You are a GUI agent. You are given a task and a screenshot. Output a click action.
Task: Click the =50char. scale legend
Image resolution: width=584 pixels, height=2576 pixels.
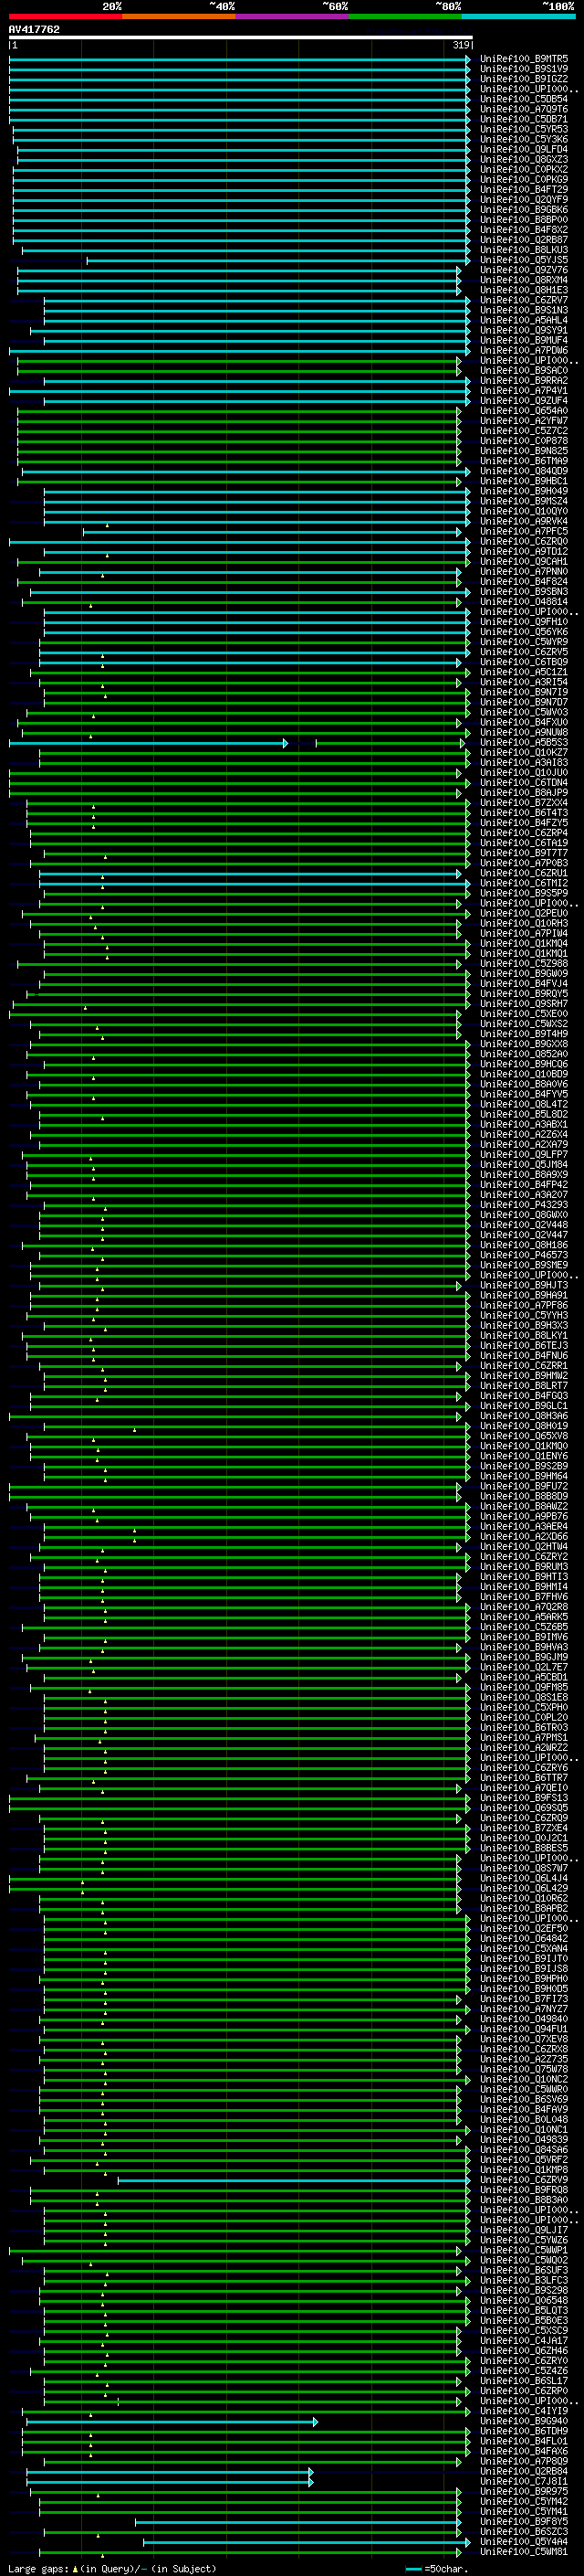[x=436, y=2568]
